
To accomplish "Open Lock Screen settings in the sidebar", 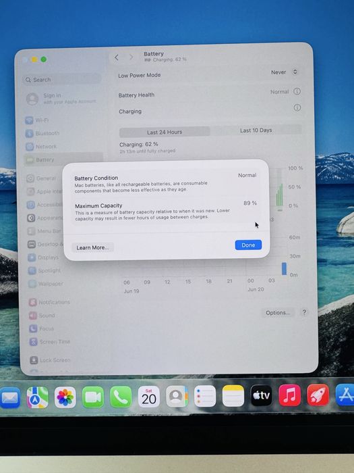I will (51, 360).
